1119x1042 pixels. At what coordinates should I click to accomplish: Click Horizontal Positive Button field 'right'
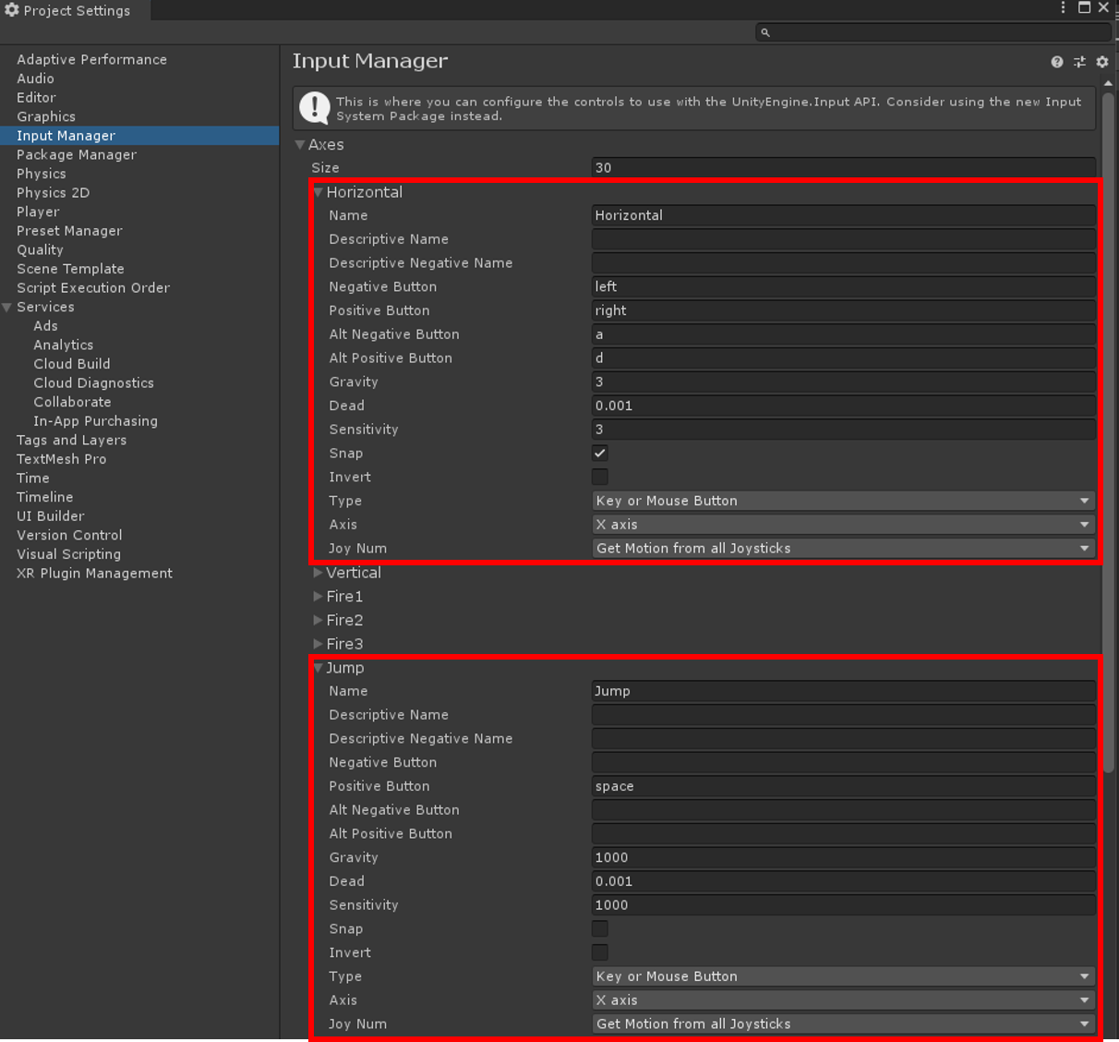click(844, 310)
